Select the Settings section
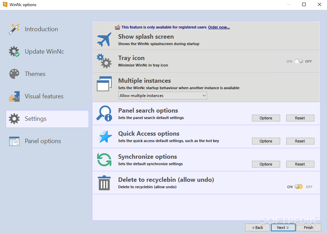The width and height of the screenshot is (327, 234). coord(47,119)
